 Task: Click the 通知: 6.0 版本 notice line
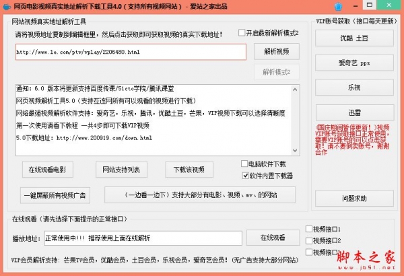coord(95,89)
